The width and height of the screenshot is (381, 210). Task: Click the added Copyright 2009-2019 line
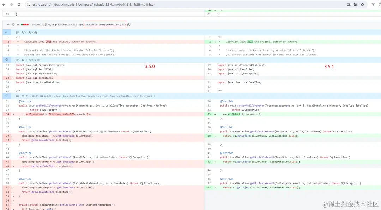[292, 42]
